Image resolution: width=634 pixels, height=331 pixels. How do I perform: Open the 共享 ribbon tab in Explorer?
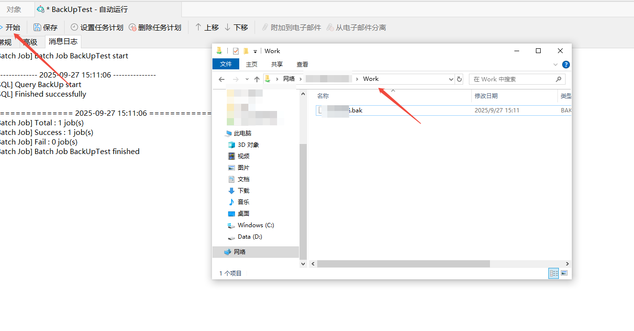click(x=277, y=64)
